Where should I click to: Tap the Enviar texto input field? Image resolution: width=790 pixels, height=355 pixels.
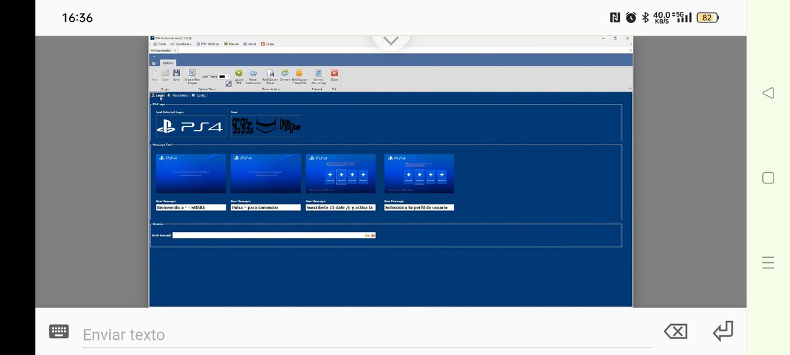(x=366, y=335)
